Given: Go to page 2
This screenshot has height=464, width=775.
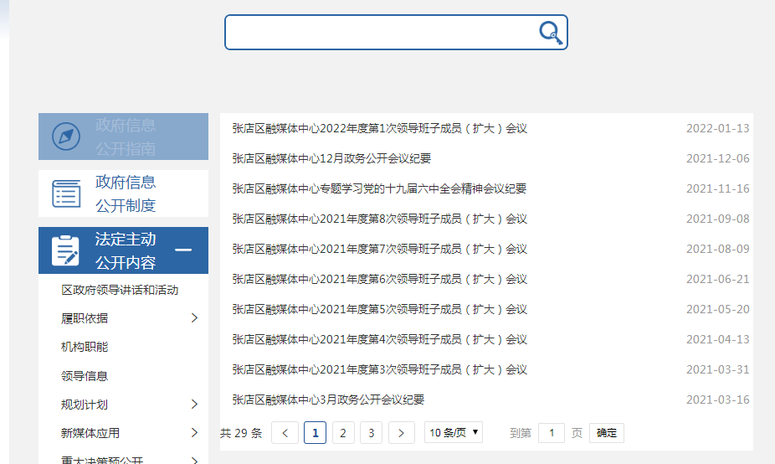Looking at the screenshot, I should coord(343,433).
